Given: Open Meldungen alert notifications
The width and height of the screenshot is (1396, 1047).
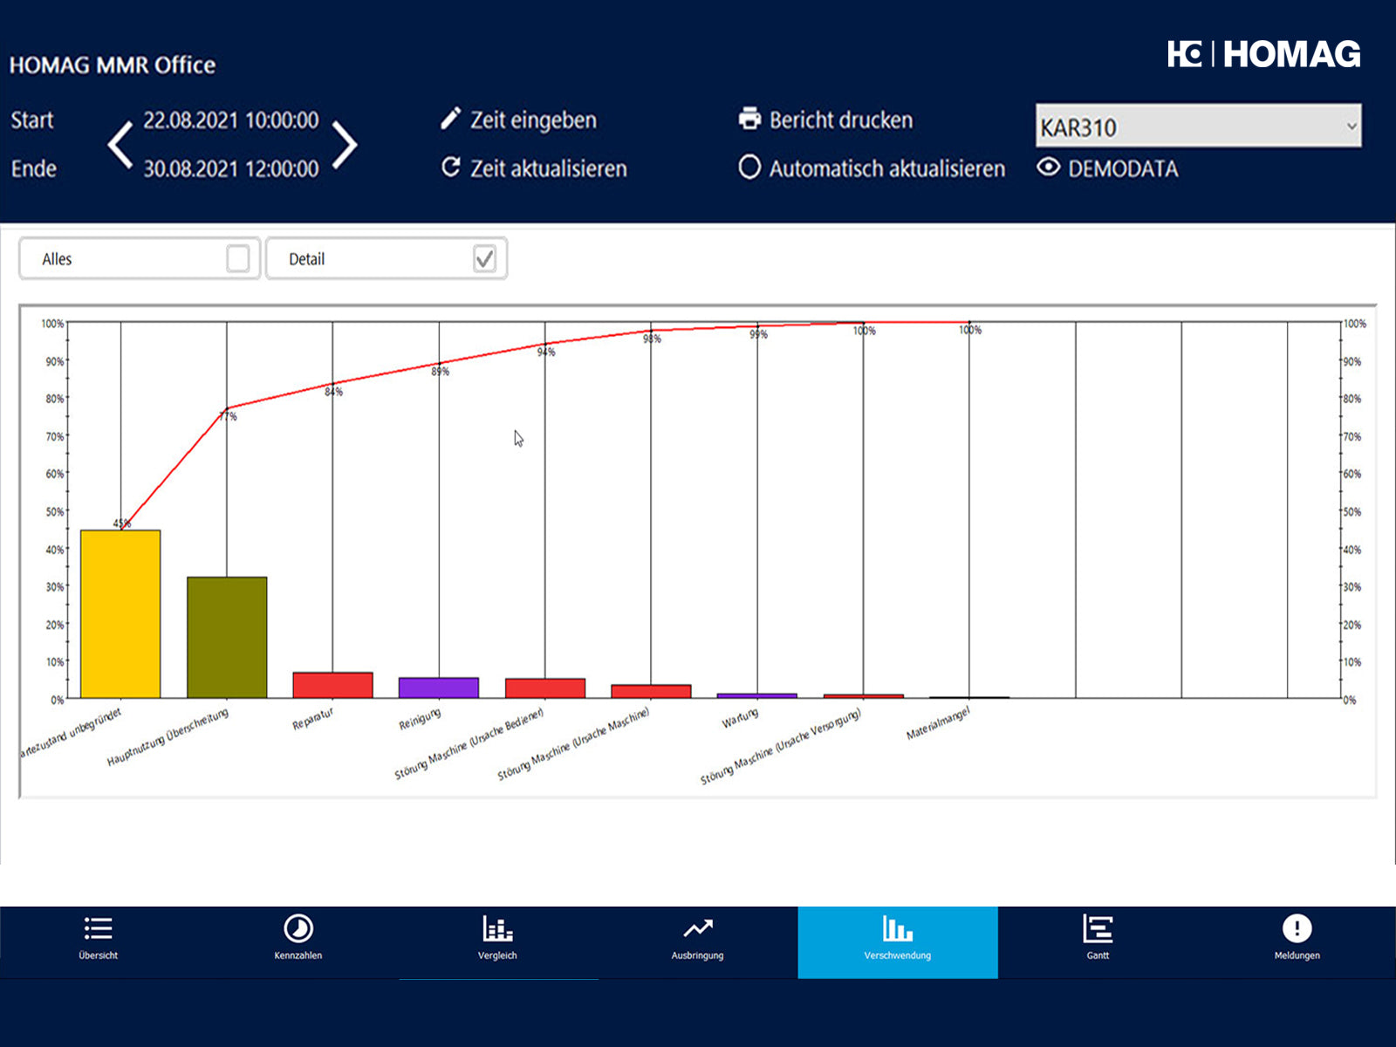Looking at the screenshot, I should click(1297, 930).
